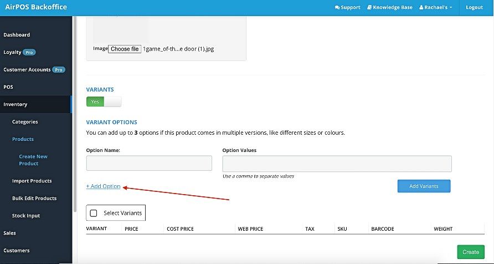Open POS in sidebar

(8, 87)
